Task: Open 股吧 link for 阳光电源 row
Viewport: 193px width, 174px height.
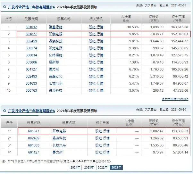Action: pos(92,48)
